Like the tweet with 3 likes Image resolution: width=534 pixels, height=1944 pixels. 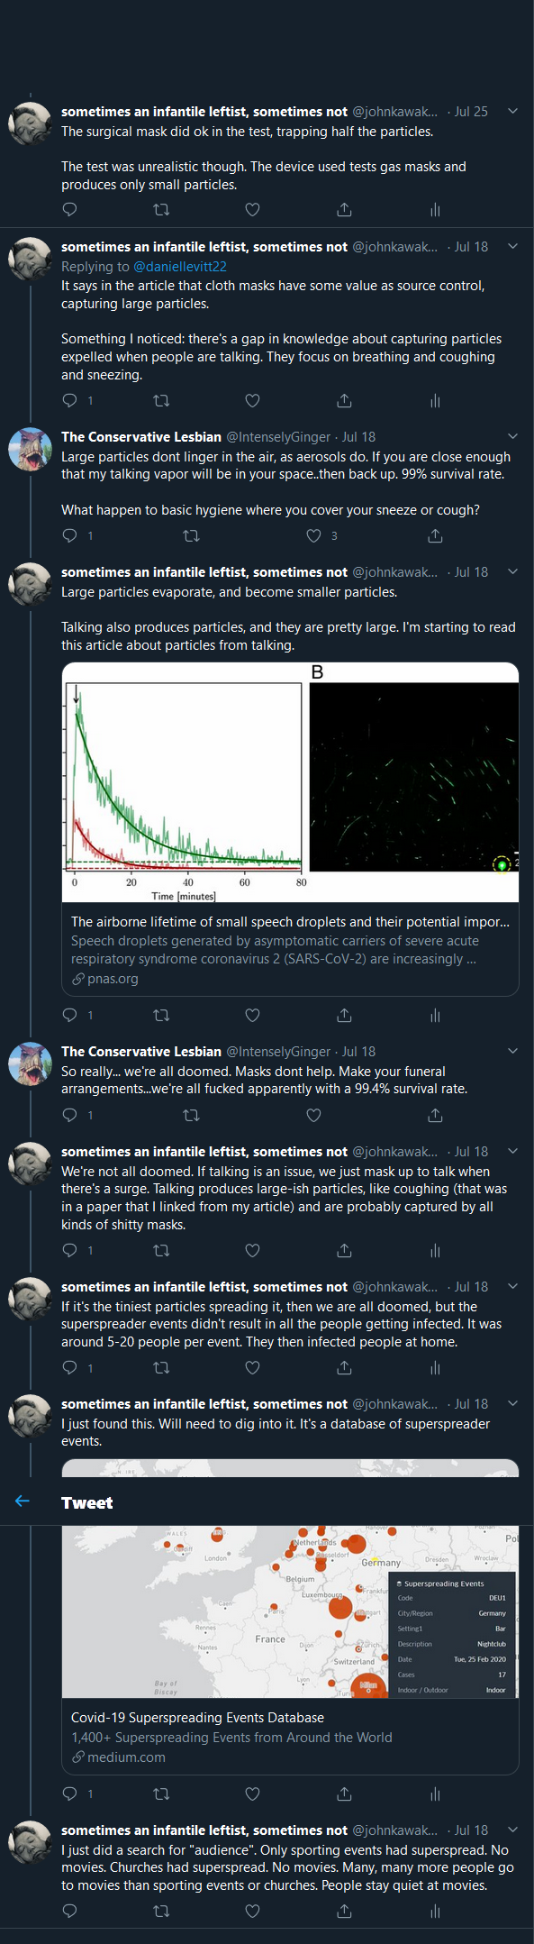pos(313,535)
